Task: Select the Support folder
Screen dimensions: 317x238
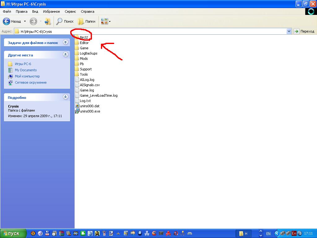Action: click(83, 69)
